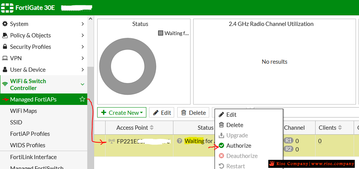The height and width of the screenshot is (169, 359).
Task: Select the FP221E access point row name
Action: point(144,141)
